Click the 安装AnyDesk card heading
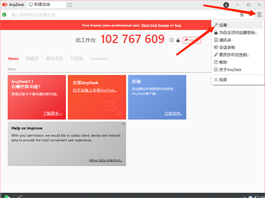Image resolution: width=265 pixels, height=198 pixels. click(86, 83)
